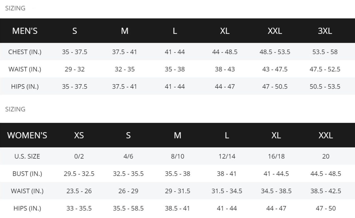The width and height of the screenshot is (355, 218).
Task: Click men's chest value 48.5 - 53.5
Action: tap(275, 52)
